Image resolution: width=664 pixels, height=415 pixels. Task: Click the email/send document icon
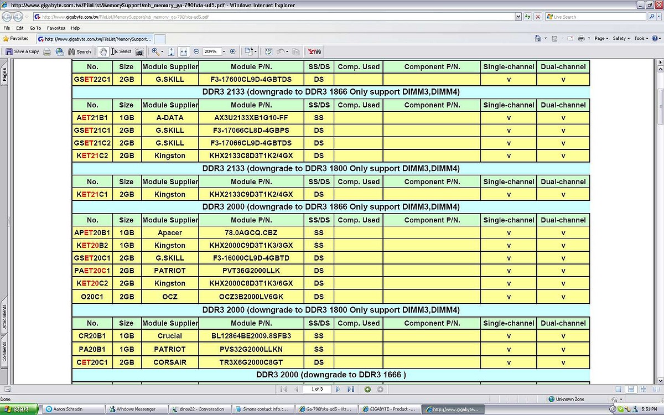click(59, 51)
